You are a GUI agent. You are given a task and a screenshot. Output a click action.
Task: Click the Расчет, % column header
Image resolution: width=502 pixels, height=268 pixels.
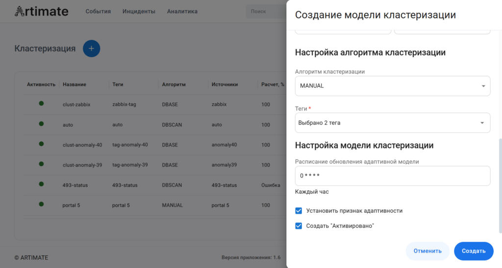[273, 85]
